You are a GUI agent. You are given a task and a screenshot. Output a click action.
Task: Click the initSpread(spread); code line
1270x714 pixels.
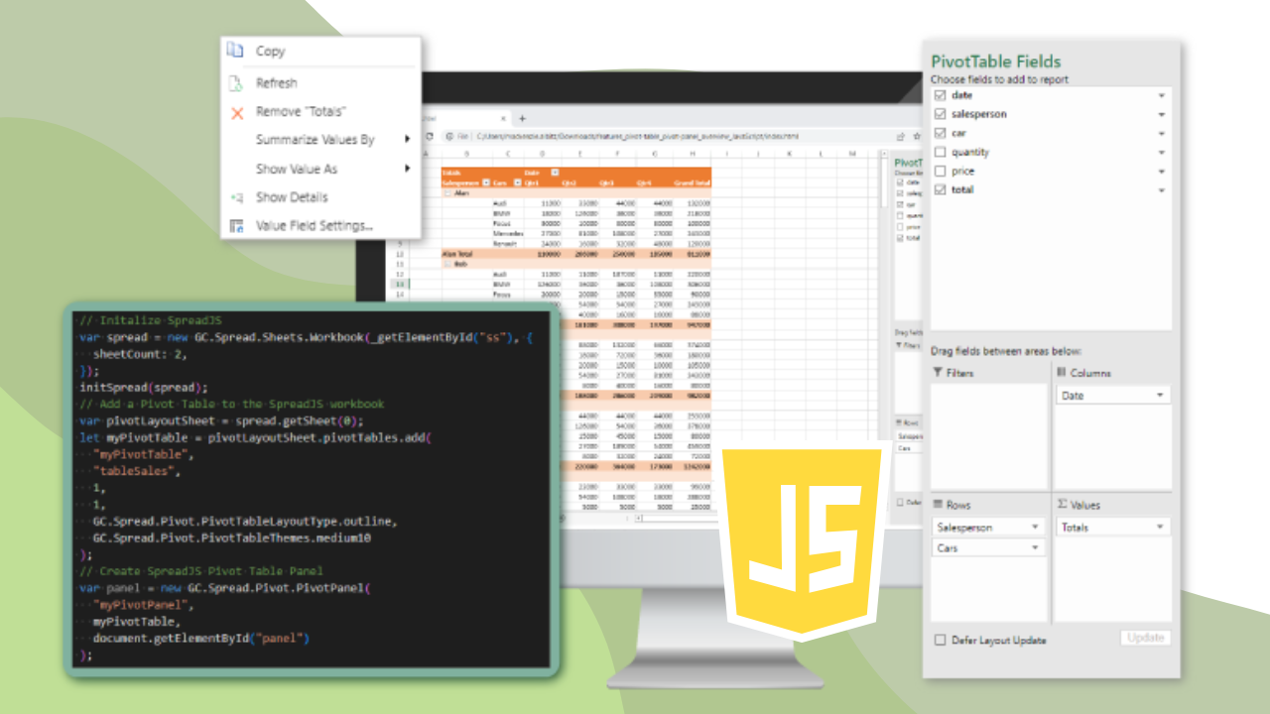click(144, 388)
